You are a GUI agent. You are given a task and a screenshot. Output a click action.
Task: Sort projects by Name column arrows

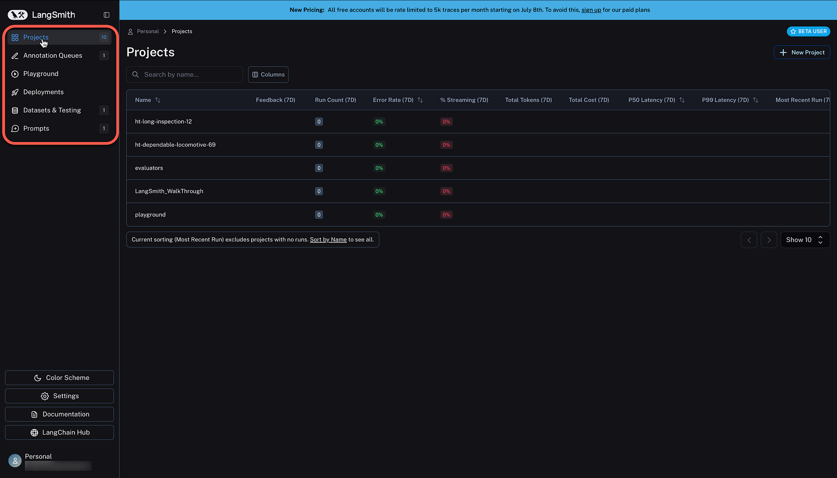(158, 100)
